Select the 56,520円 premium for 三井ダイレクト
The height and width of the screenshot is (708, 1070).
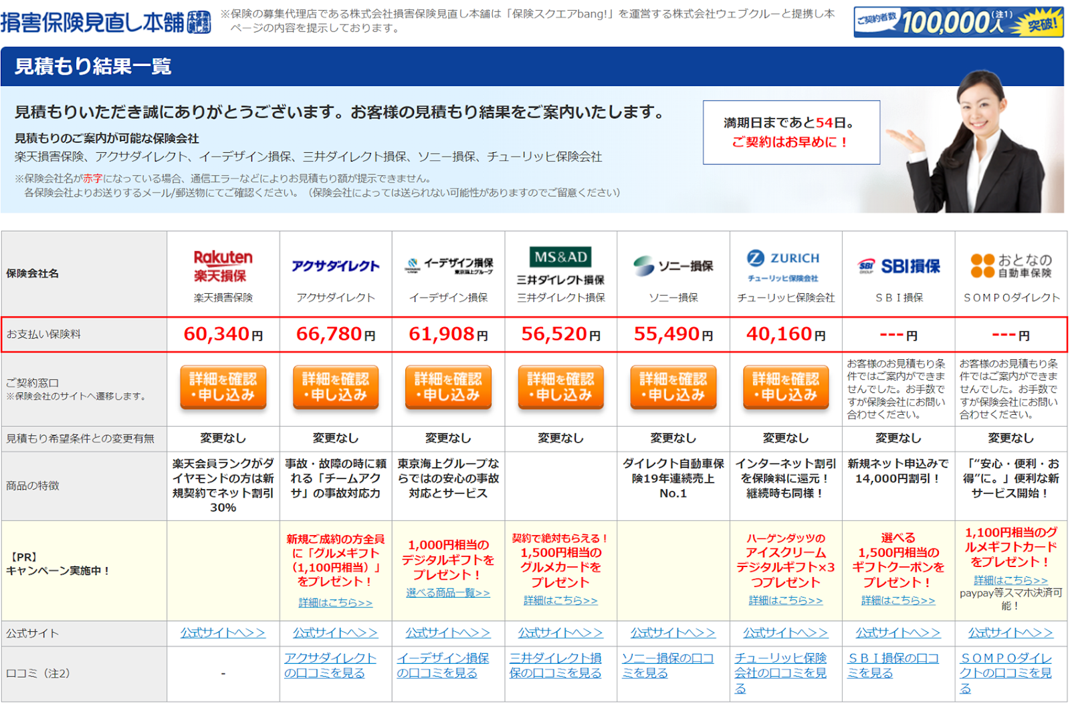(x=561, y=334)
